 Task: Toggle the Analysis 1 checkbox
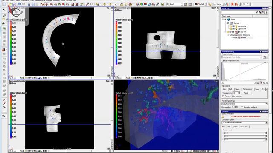tap(236, 38)
